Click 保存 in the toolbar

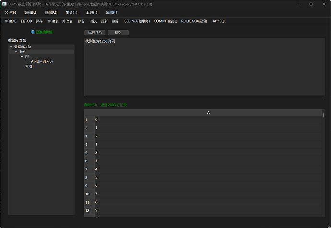coord(39,21)
